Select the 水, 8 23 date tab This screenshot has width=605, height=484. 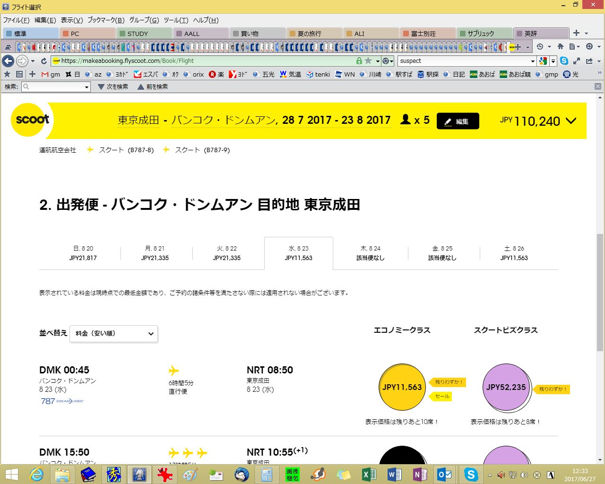[x=299, y=253]
